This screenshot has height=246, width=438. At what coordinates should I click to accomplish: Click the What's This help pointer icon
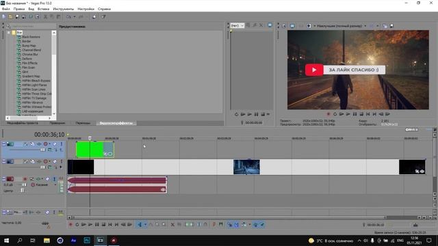[103, 16]
